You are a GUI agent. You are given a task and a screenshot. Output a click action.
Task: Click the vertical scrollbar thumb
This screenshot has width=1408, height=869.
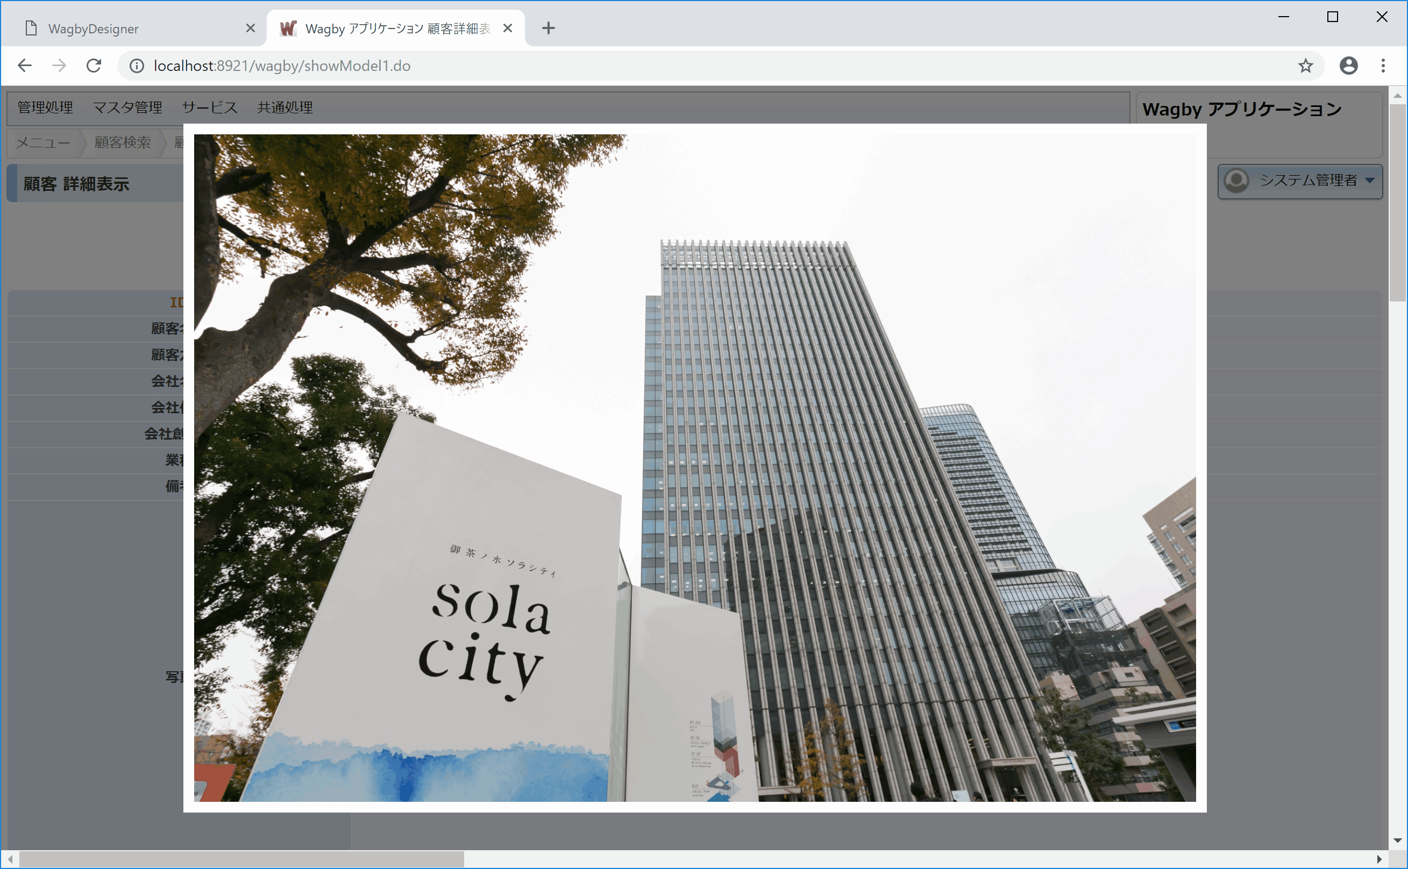(1398, 202)
